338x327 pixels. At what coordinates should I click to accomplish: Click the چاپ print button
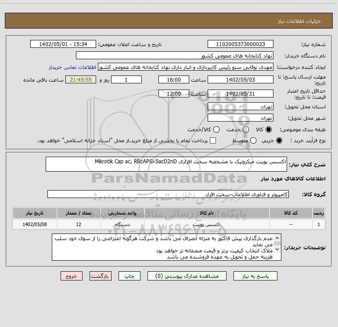coord(129,276)
